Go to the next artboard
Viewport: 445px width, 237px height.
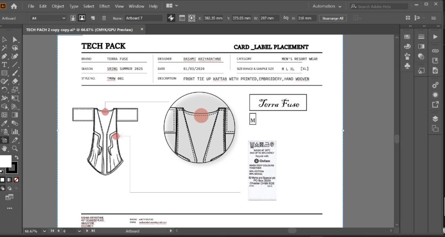[87, 231]
